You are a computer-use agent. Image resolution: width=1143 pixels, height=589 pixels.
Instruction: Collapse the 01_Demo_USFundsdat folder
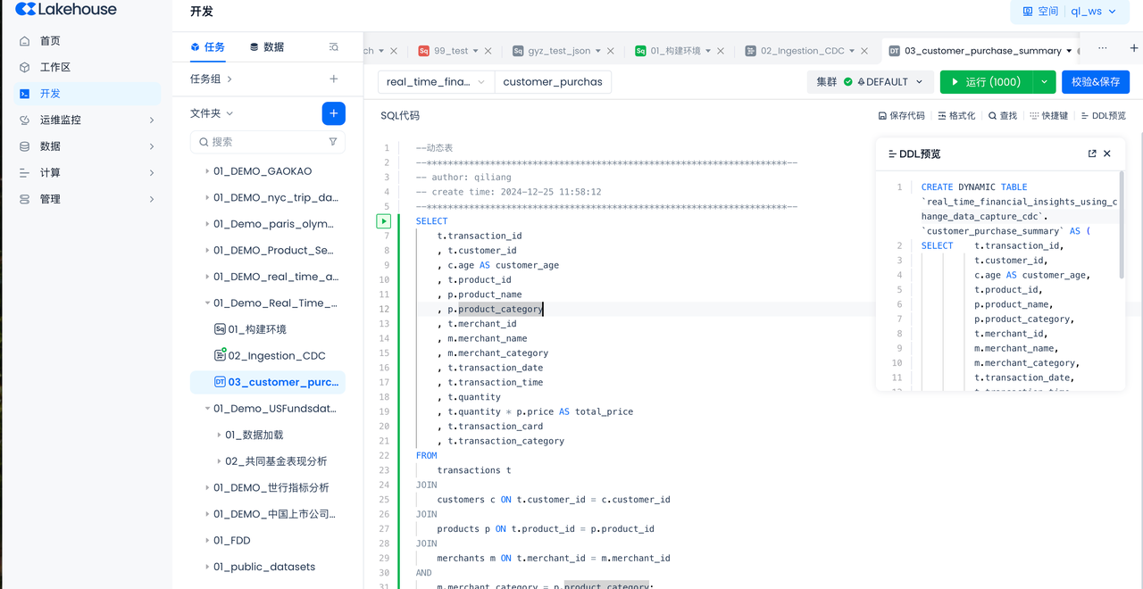207,409
